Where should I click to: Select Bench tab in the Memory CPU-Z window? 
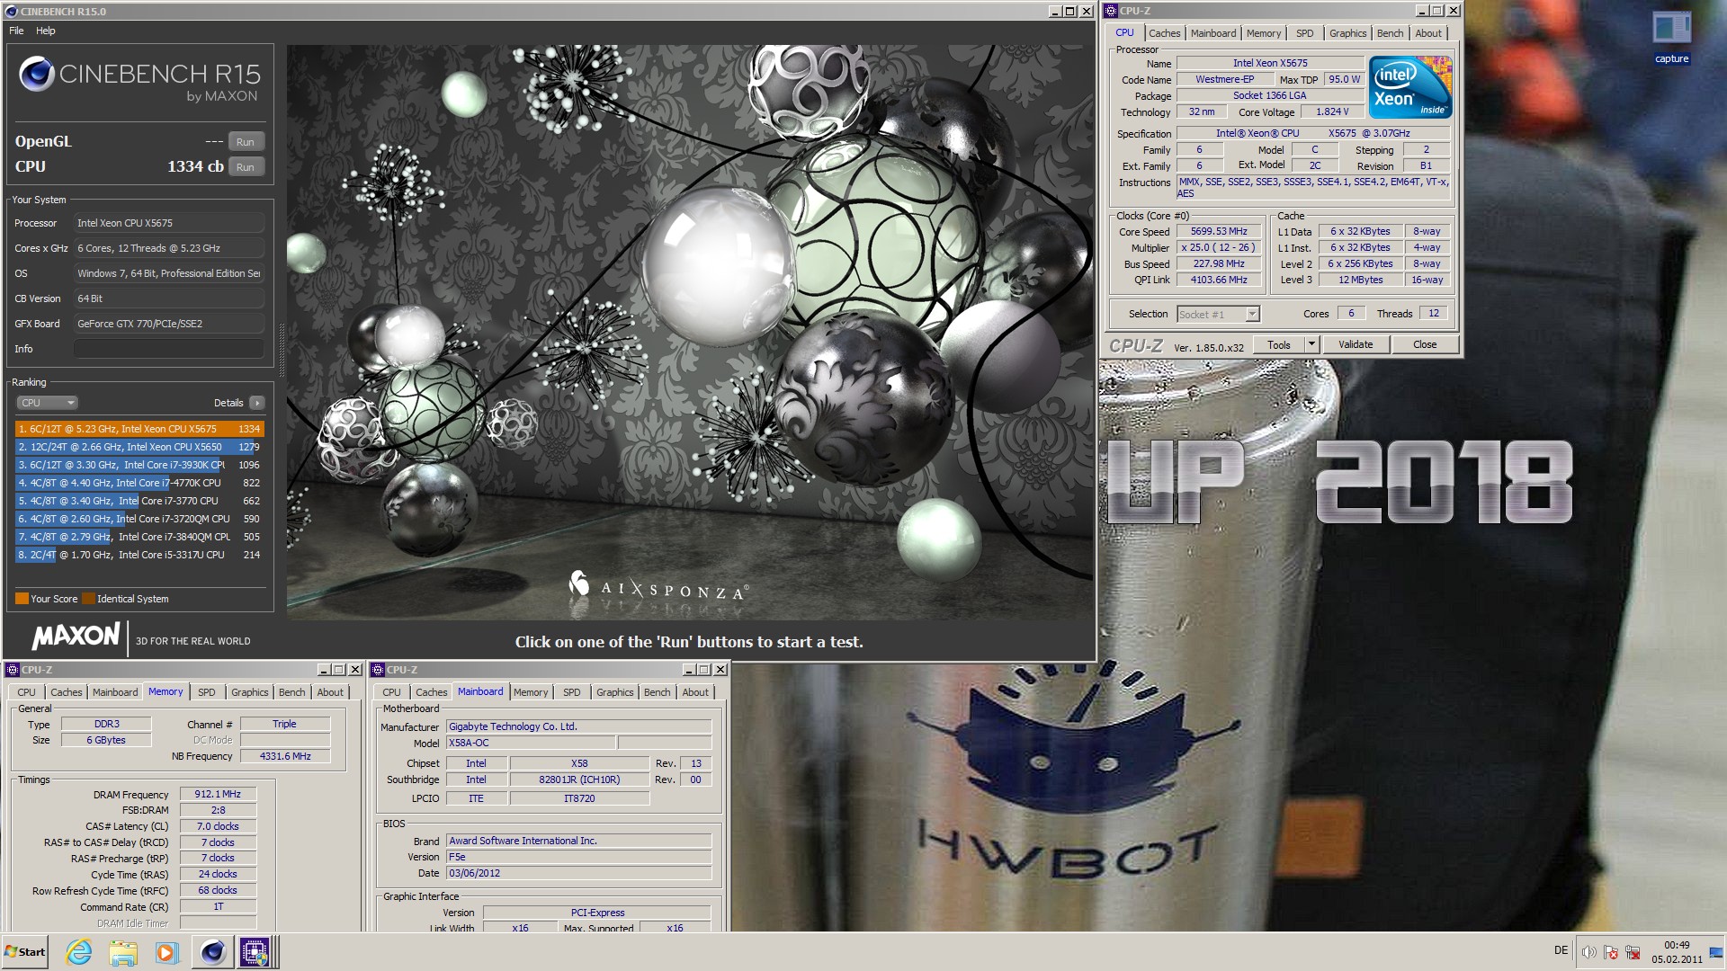coord(291,692)
